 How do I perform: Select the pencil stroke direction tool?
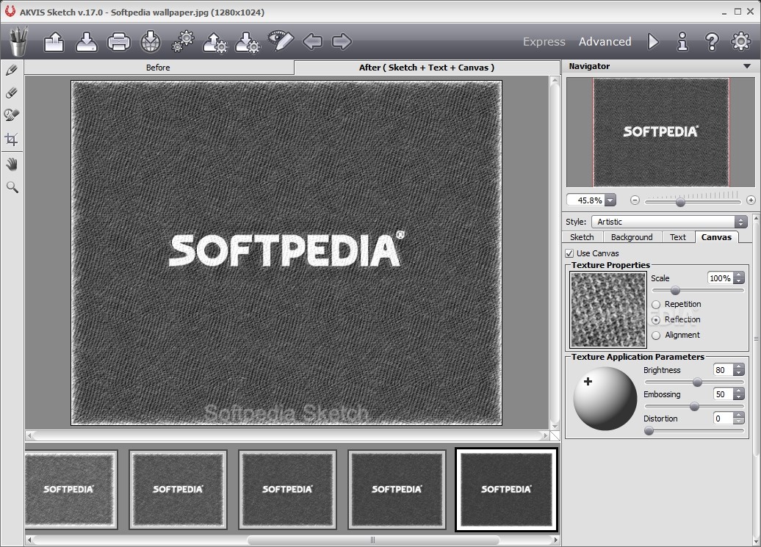click(12, 70)
